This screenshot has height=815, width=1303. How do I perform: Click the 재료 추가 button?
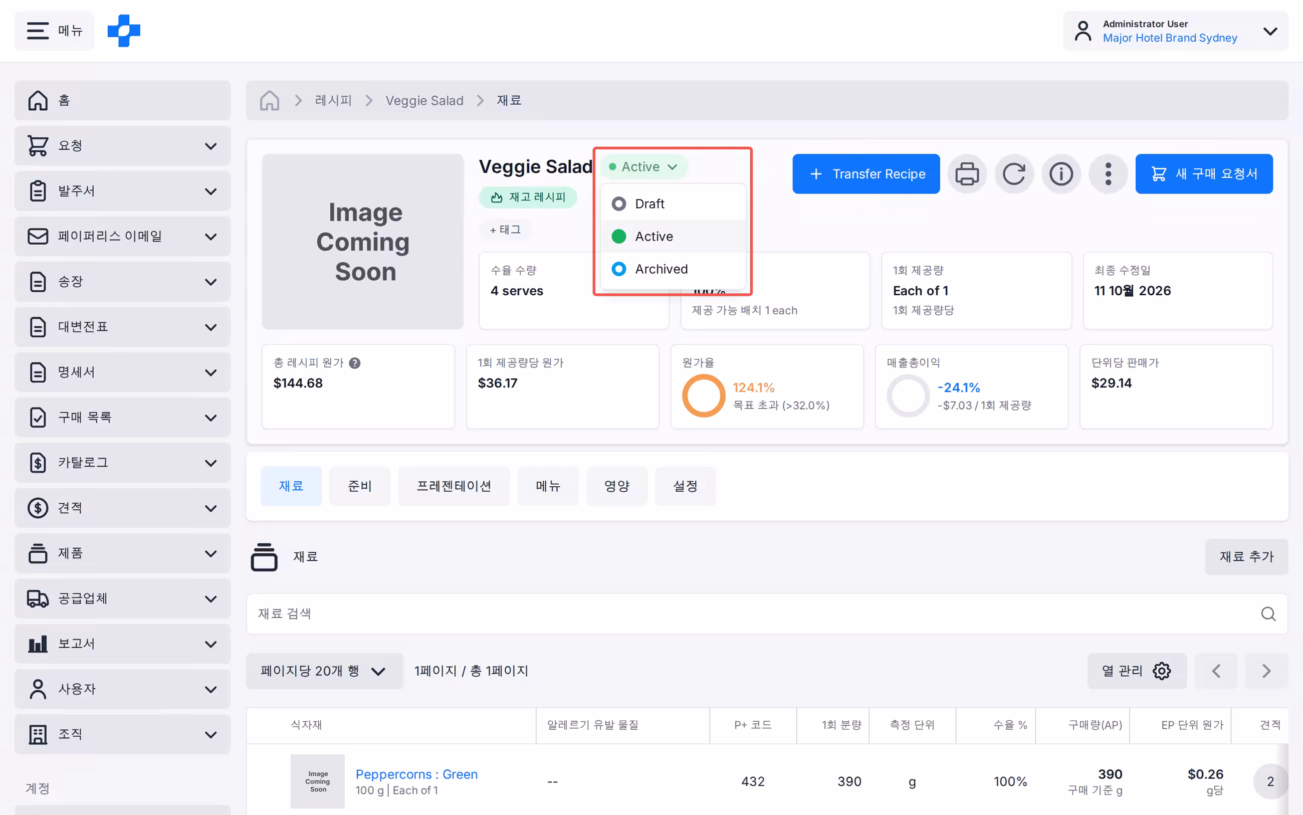click(x=1246, y=556)
